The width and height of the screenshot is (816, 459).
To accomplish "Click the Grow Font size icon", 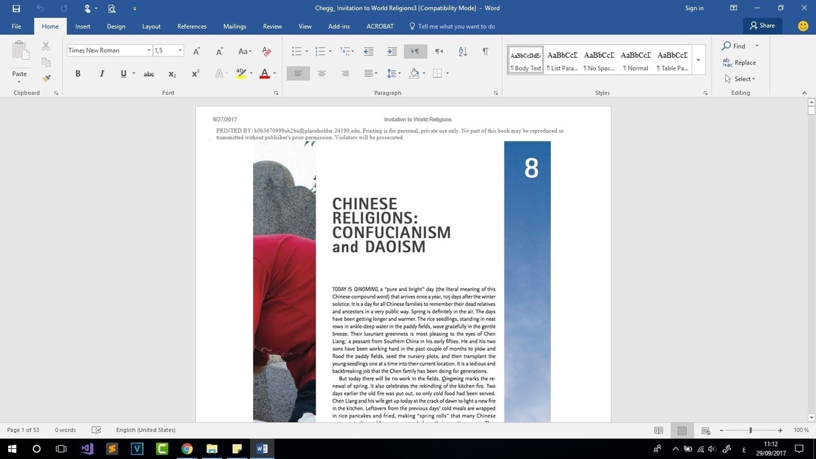I will tap(197, 52).
